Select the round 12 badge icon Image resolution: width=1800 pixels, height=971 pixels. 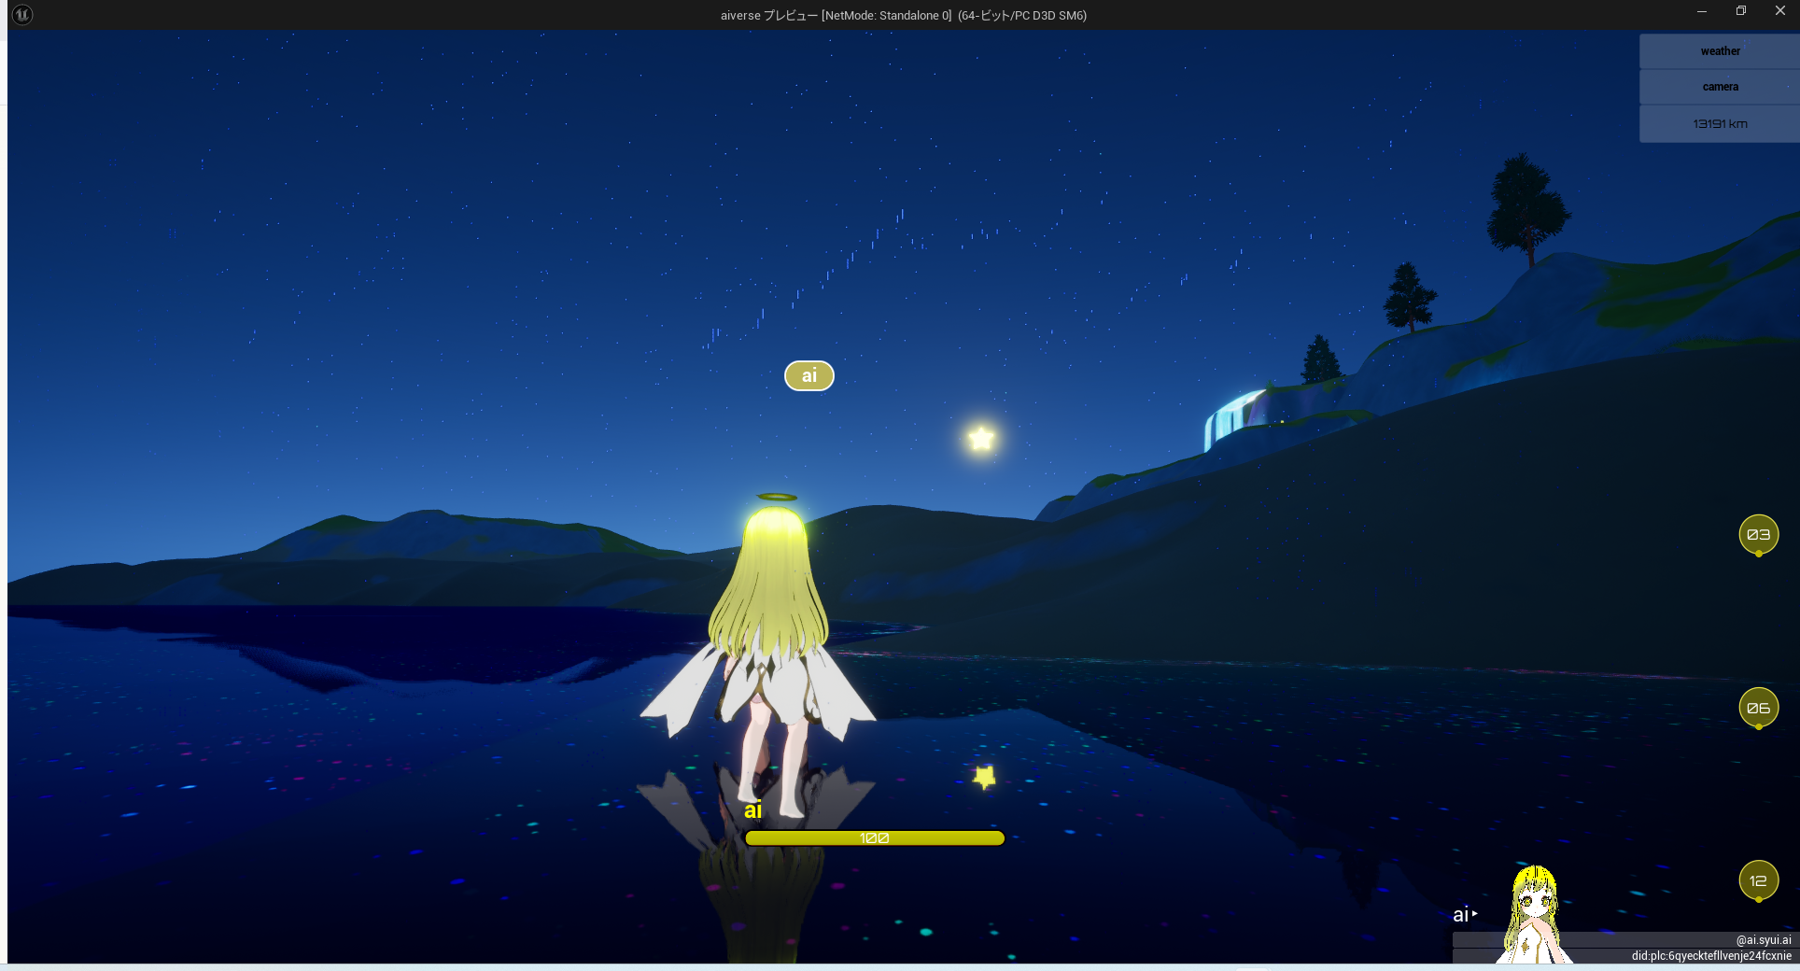[x=1758, y=880]
